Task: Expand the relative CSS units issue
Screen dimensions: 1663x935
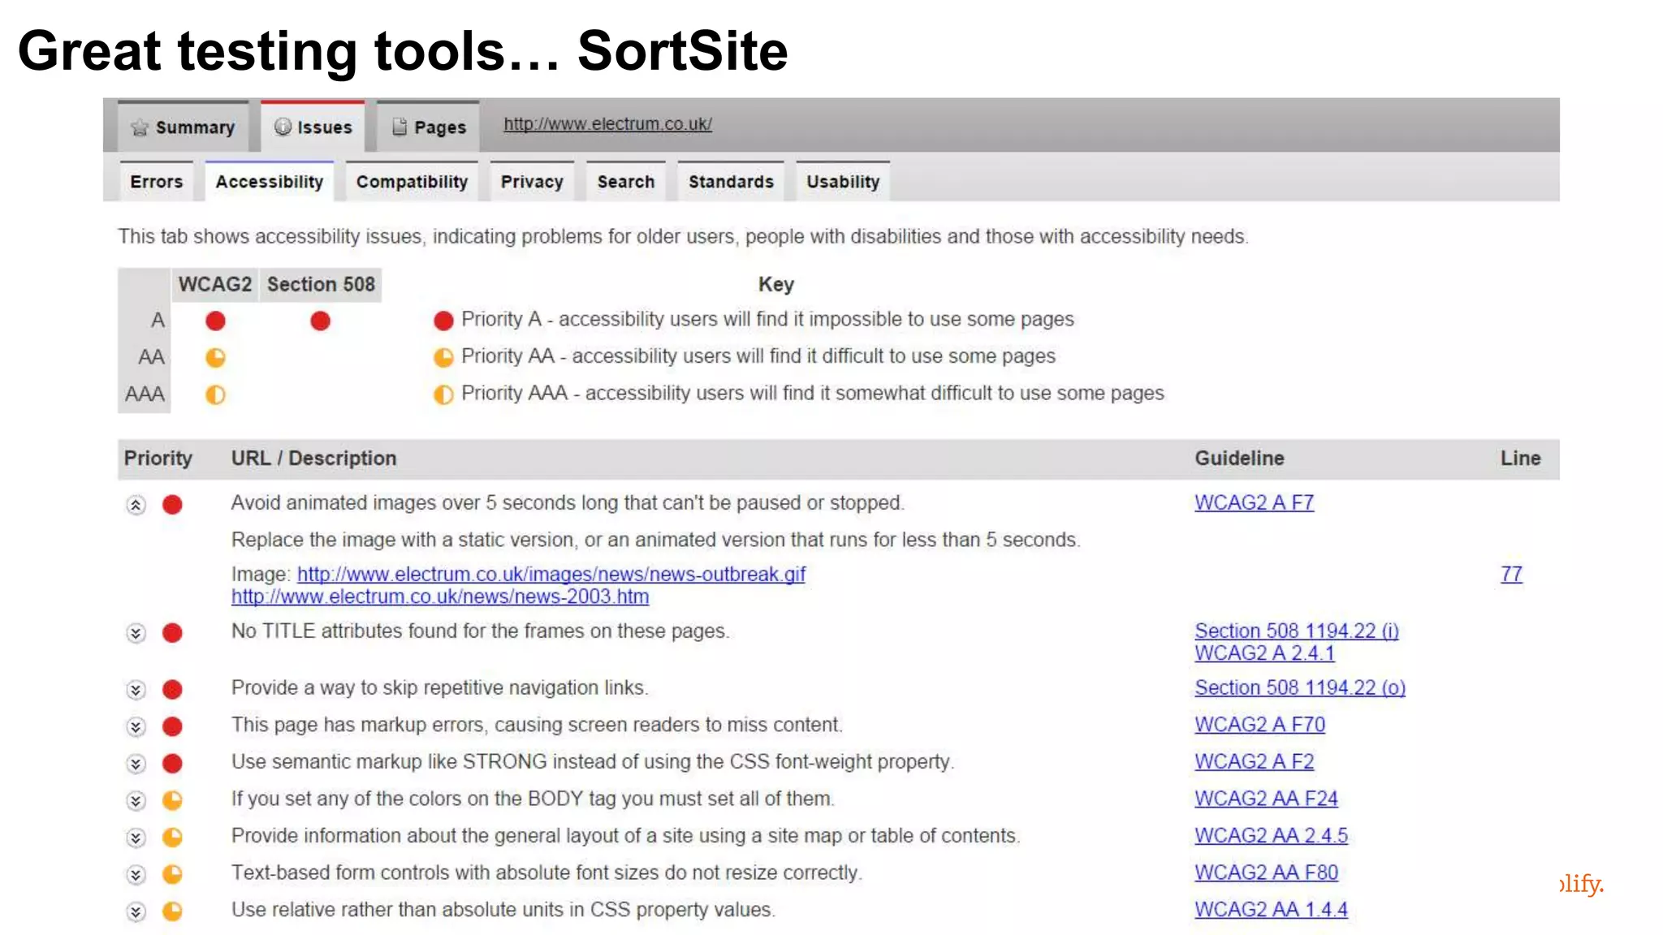Action: tap(136, 911)
